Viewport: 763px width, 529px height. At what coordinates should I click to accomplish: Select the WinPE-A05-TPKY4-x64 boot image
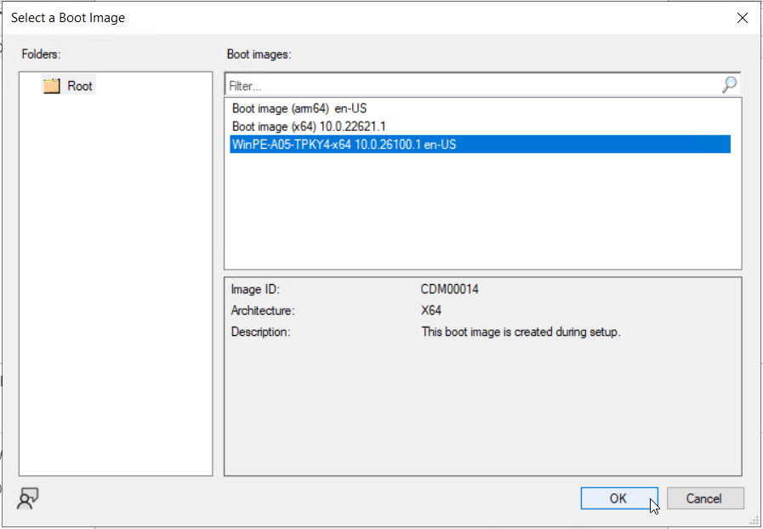coord(344,145)
